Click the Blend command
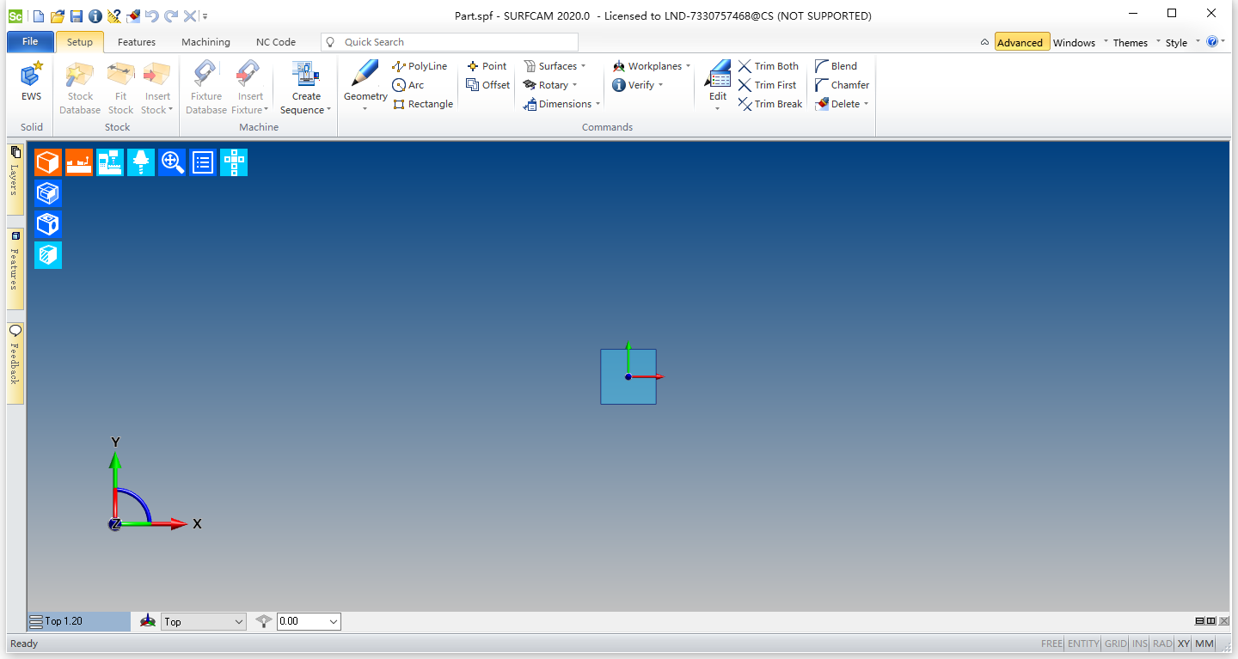The height and width of the screenshot is (659, 1238). tap(836, 66)
